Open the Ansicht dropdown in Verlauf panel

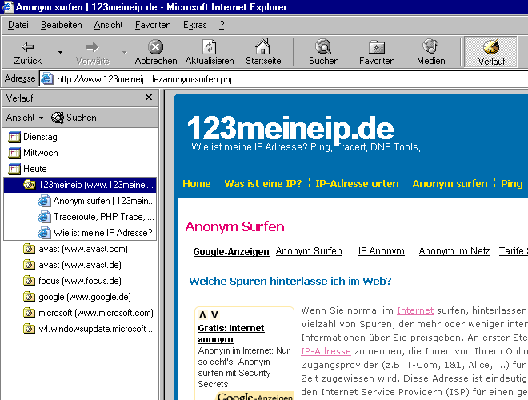[x=25, y=118]
